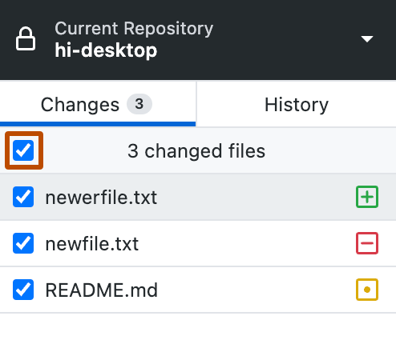
Task: Click the yellow modified-file icon for README.md
Action: coord(367,290)
